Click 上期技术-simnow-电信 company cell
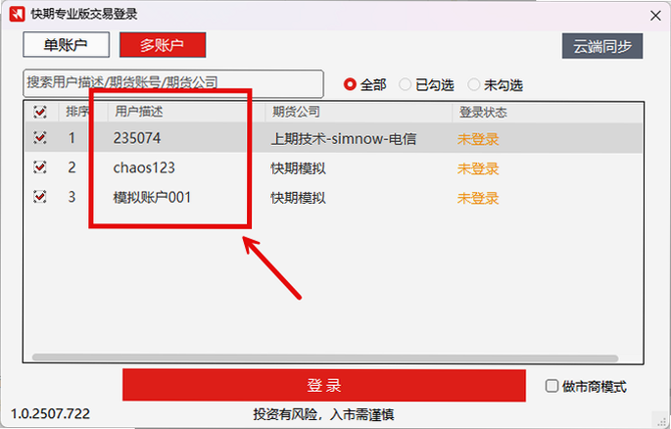The image size is (671, 429). pyautogui.click(x=343, y=139)
